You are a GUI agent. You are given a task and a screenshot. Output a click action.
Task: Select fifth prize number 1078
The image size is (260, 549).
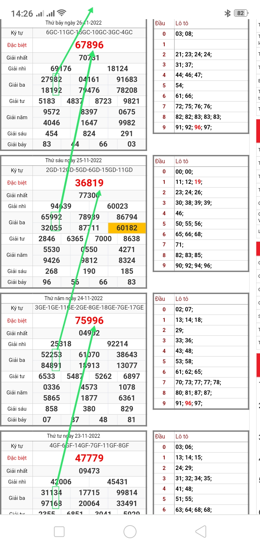pyautogui.click(x=127, y=387)
